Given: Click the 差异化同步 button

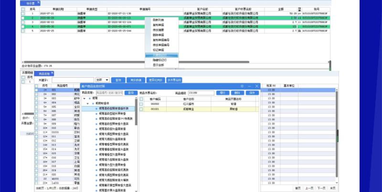Looking at the screenshot, I should click(156, 80).
